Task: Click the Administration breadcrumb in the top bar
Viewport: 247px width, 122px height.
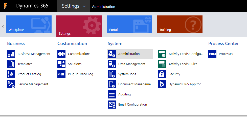Action: coord(104,7)
